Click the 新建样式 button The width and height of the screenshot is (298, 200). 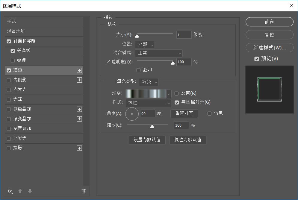269,48
